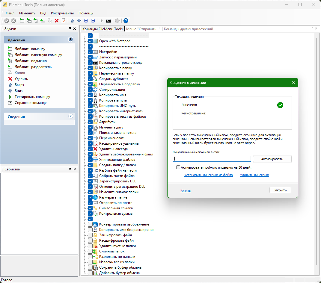This screenshot has height=283, width=321.
Task: Collapse the Сведения panel section
Action: coord(71,116)
